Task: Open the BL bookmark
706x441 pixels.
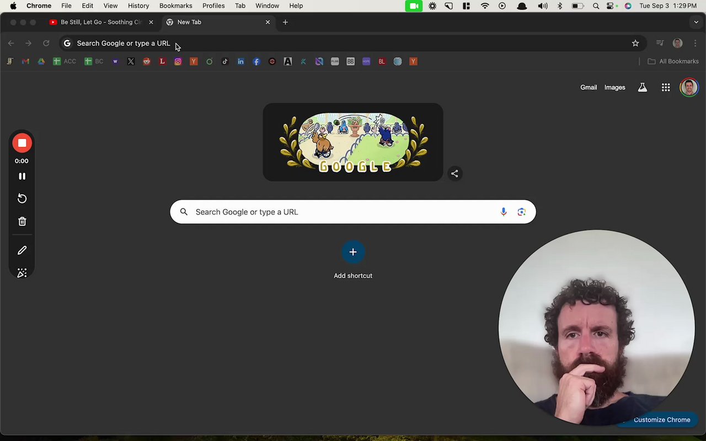Action: point(382,61)
